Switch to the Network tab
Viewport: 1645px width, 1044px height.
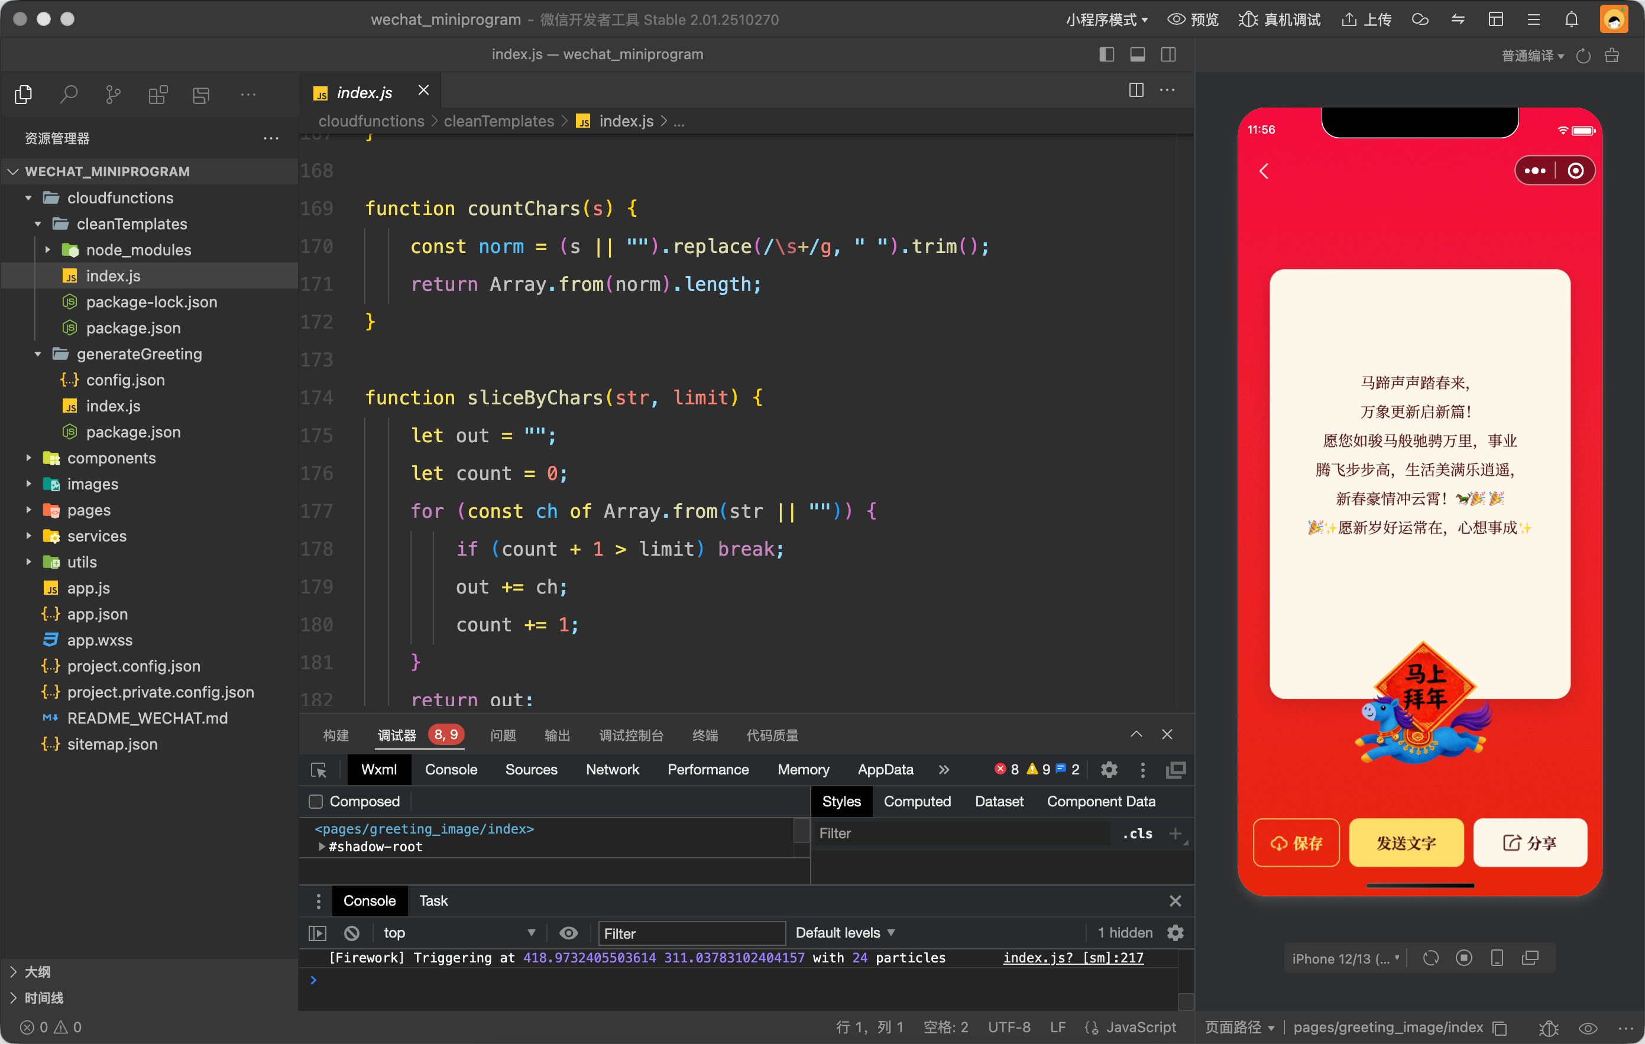(612, 770)
